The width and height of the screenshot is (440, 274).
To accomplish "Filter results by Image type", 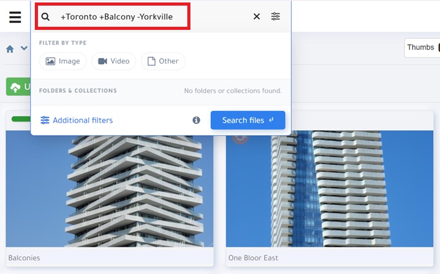I will (x=63, y=61).
